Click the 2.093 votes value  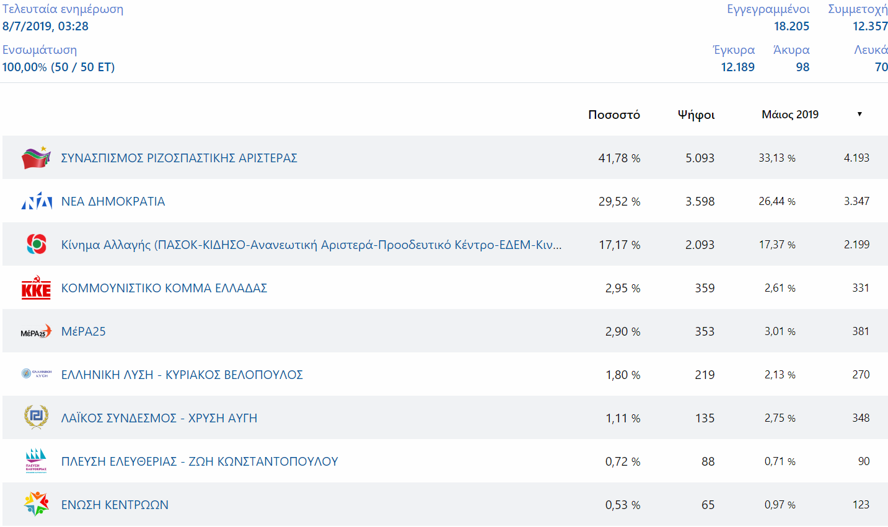[700, 245]
